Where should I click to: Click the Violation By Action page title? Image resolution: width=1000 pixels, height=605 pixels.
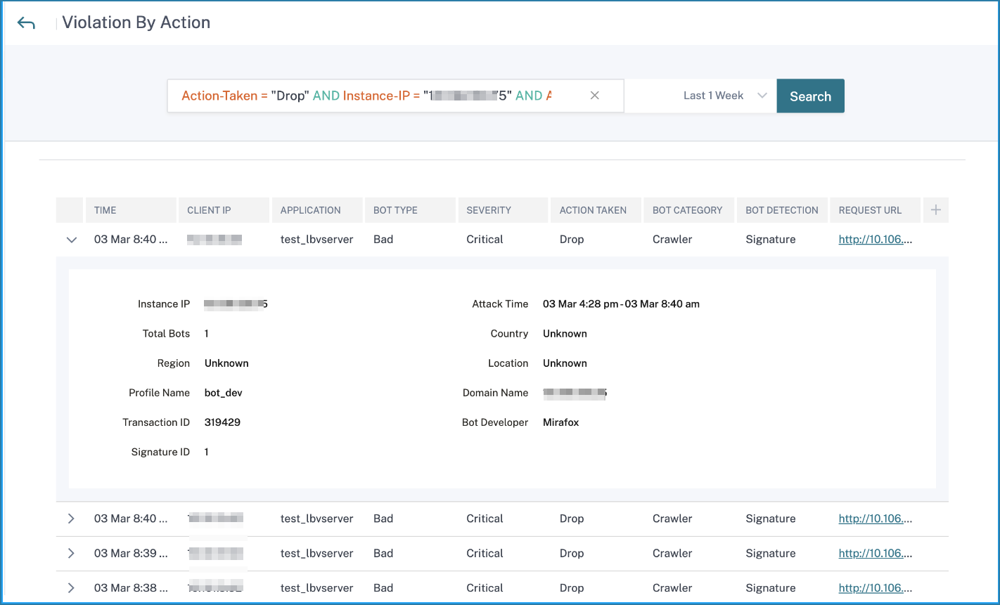136,22
